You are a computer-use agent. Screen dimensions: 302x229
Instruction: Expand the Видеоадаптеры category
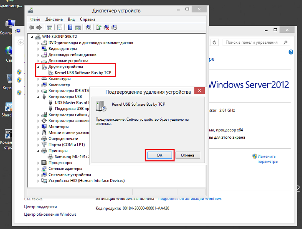pyautogui.click(x=39, y=49)
